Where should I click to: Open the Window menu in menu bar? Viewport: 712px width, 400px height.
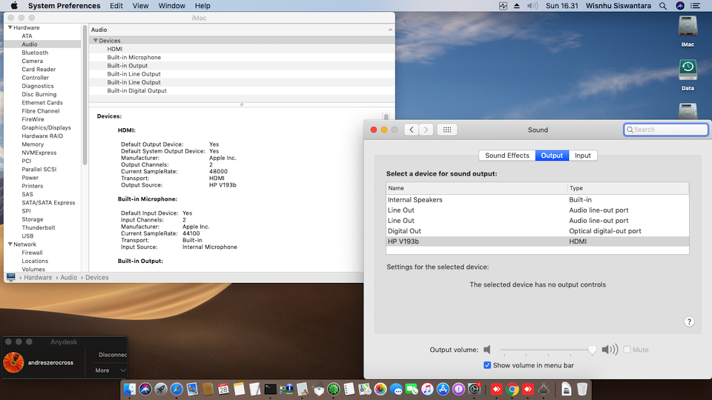[172, 6]
